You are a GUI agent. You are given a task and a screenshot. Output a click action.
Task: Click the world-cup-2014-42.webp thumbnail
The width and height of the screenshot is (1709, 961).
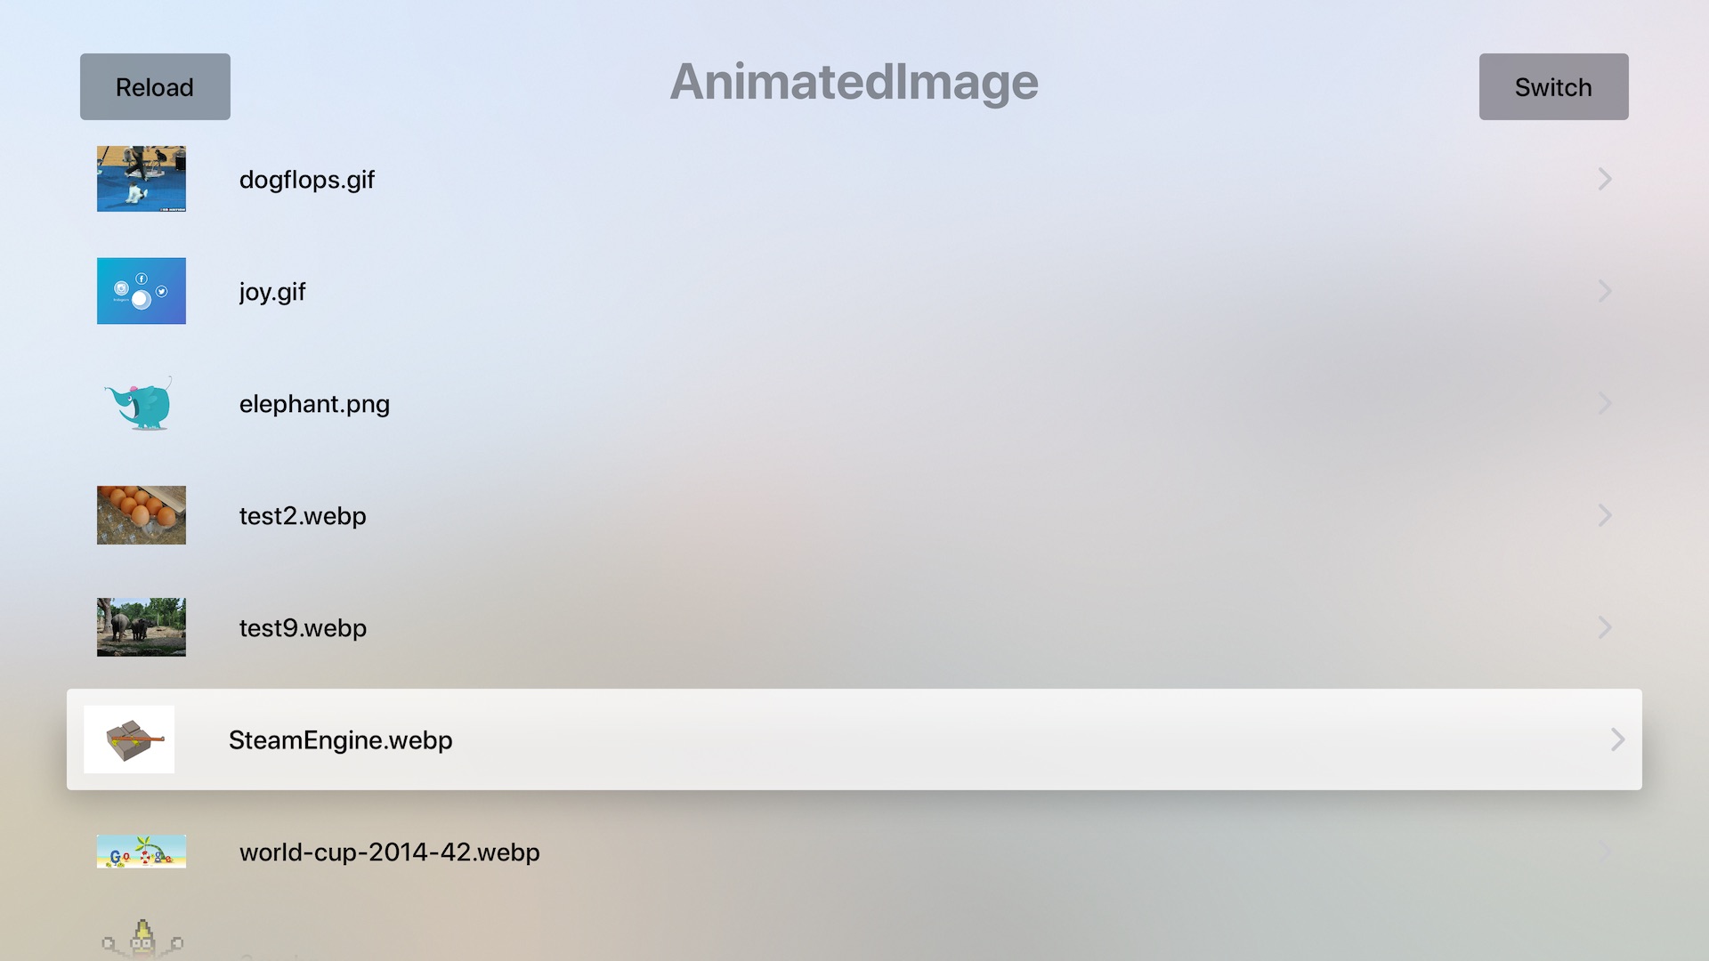pos(141,852)
